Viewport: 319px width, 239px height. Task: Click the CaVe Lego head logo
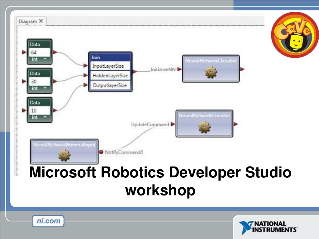(295, 35)
